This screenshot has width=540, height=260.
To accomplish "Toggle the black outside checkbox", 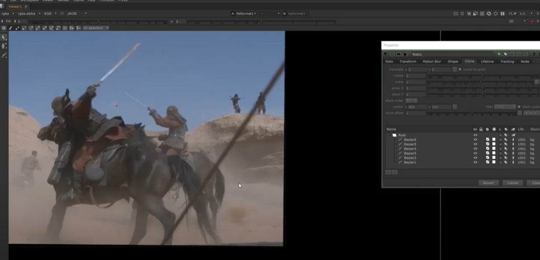I will 519,107.
